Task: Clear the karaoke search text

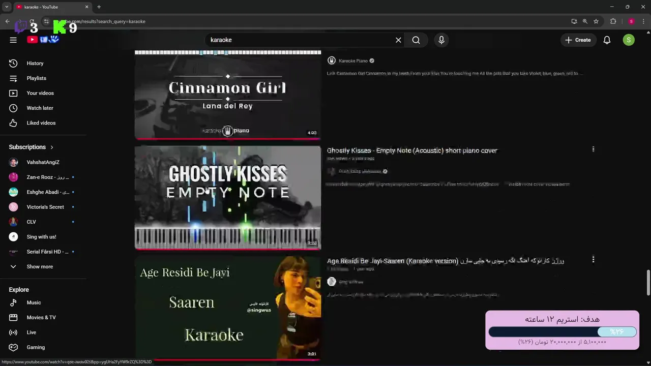Action: [x=398, y=40]
